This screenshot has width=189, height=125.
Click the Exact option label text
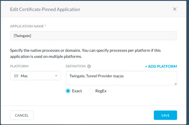click(77, 91)
